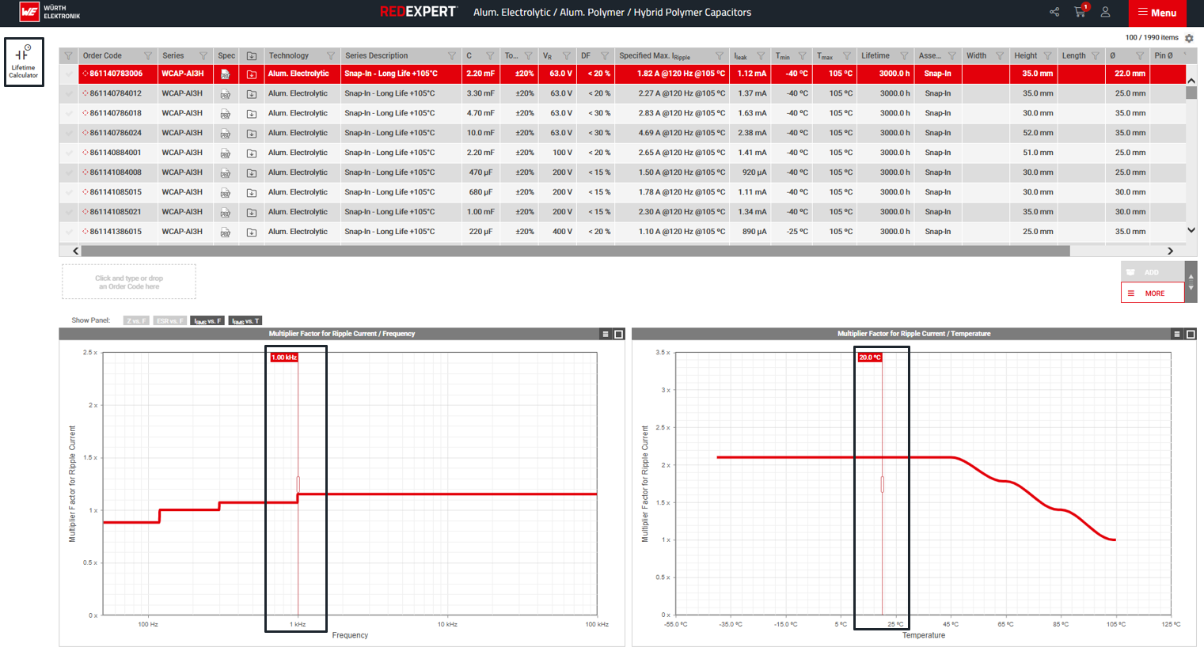Toggle checkmark for row 861141085015
Image resolution: width=1204 pixels, height=651 pixels.
[69, 192]
